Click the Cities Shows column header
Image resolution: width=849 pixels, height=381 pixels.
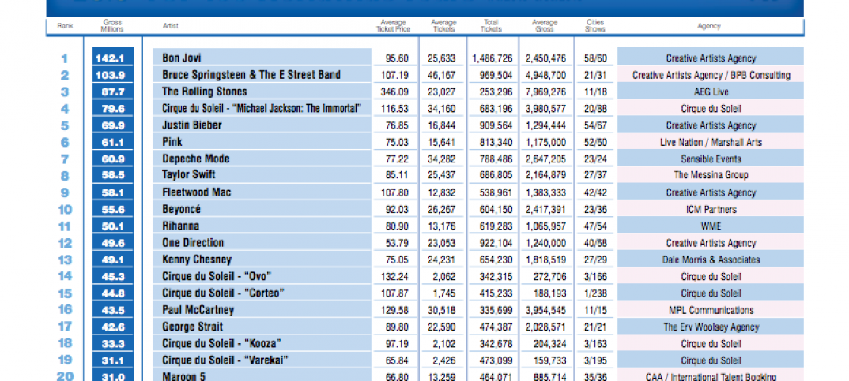(x=595, y=26)
